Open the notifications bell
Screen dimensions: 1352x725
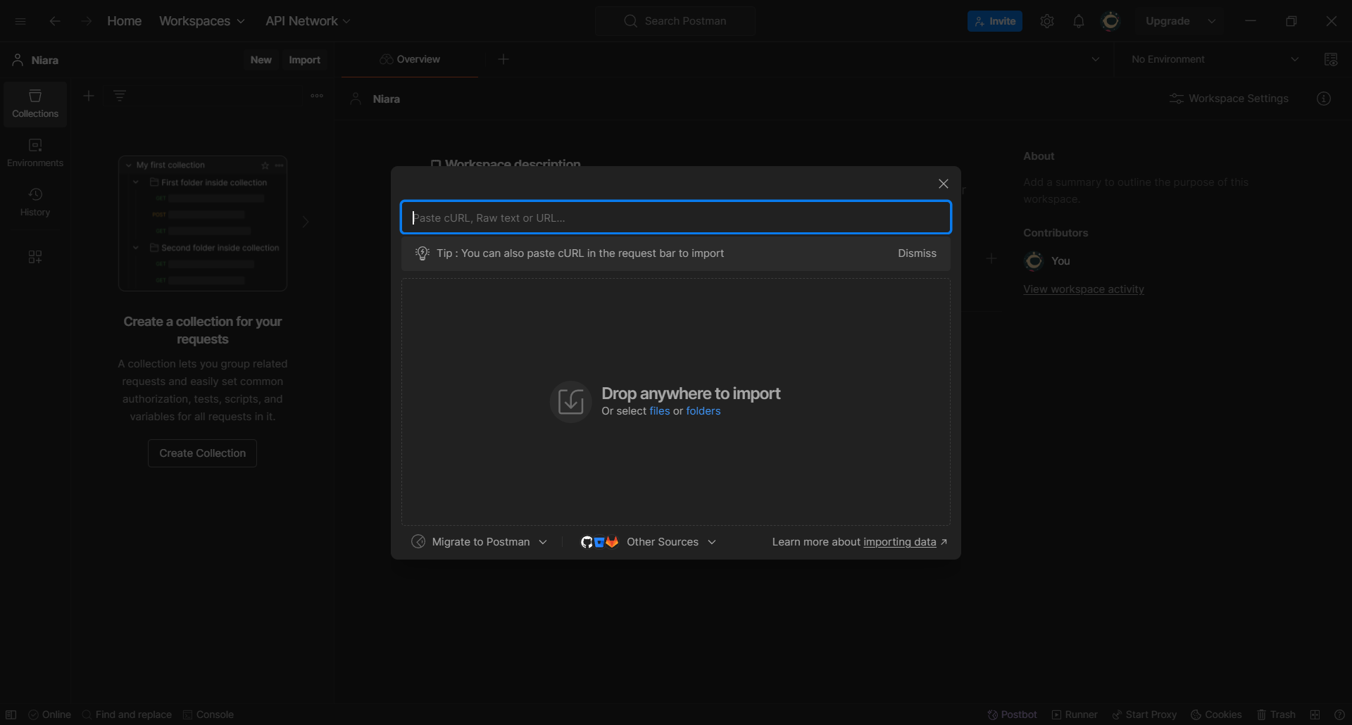click(x=1079, y=21)
